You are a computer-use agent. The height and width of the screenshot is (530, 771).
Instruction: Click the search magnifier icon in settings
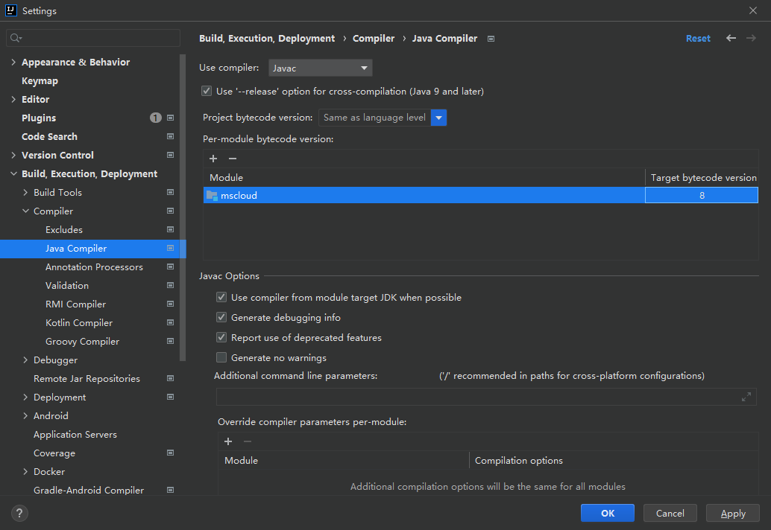tap(15, 38)
